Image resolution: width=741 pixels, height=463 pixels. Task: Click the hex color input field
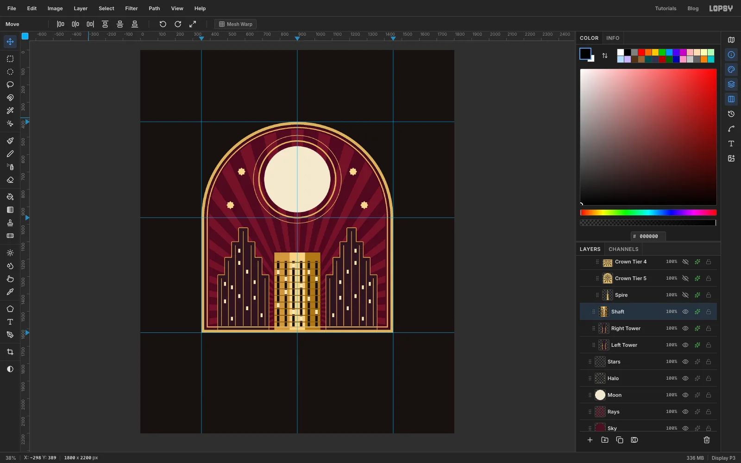[x=648, y=236]
